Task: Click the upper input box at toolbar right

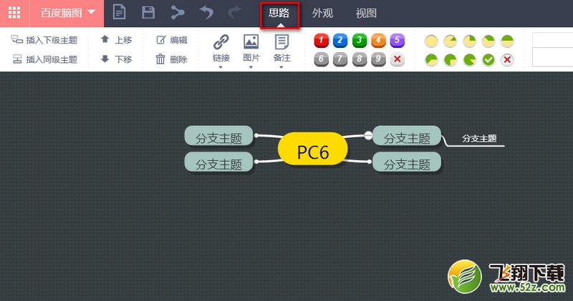Action: pos(552,40)
